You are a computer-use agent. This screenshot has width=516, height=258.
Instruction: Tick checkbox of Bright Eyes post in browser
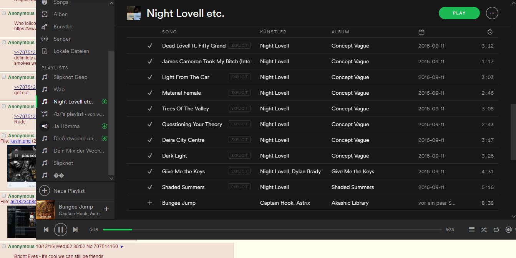click(x=4, y=246)
